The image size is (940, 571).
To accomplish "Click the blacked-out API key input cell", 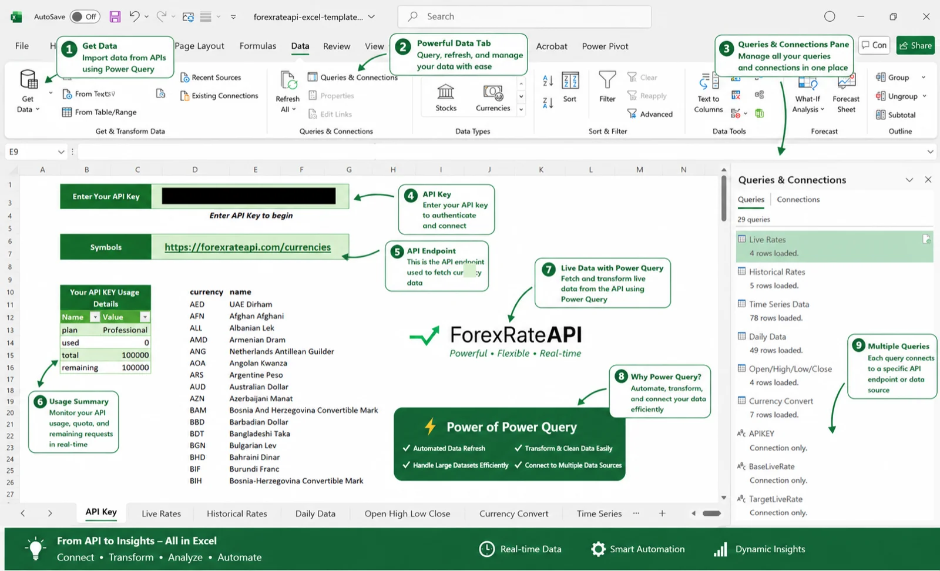I will click(x=249, y=196).
